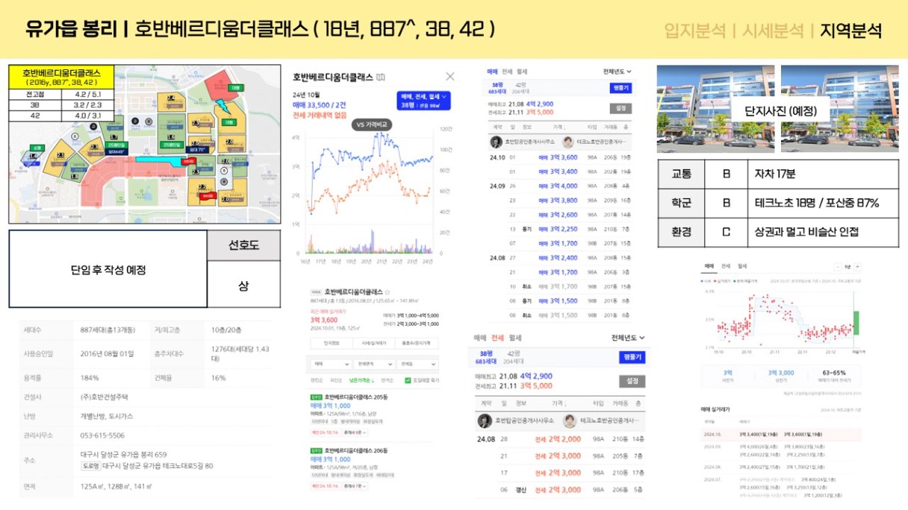Click the 매매 3억 4,000 row dated 24.09
This screenshot has width=908, height=510.
pyautogui.click(x=560, y=186)
